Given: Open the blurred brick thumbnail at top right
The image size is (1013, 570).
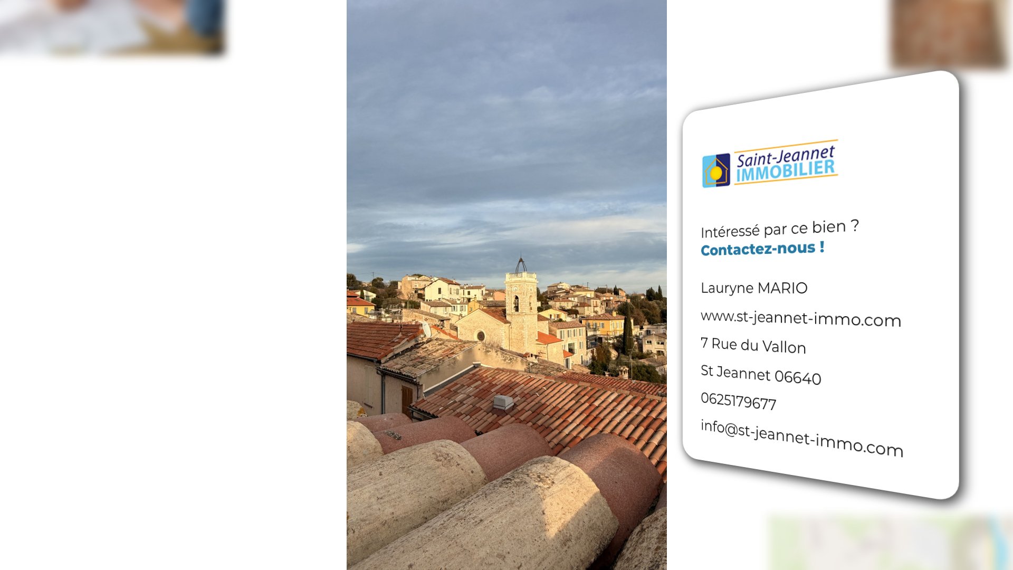Looking at the screenshot, I should click(948, 33).
